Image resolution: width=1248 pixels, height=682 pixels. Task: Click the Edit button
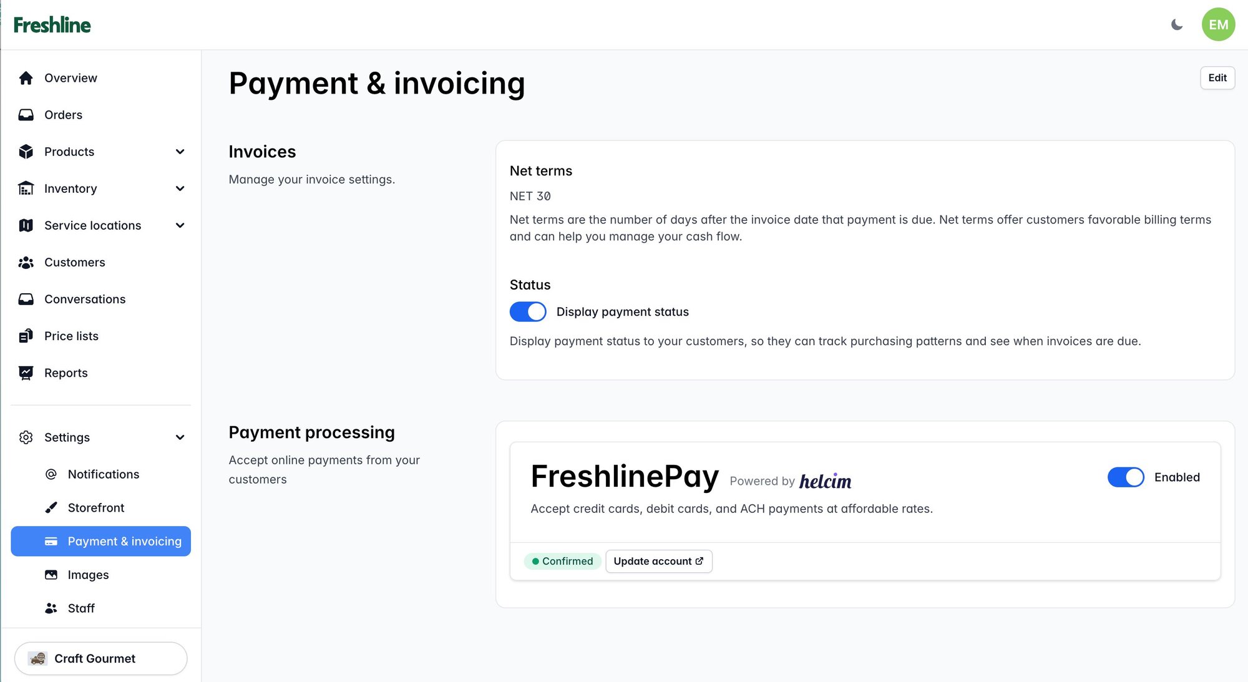click(x=1217, y=78)
